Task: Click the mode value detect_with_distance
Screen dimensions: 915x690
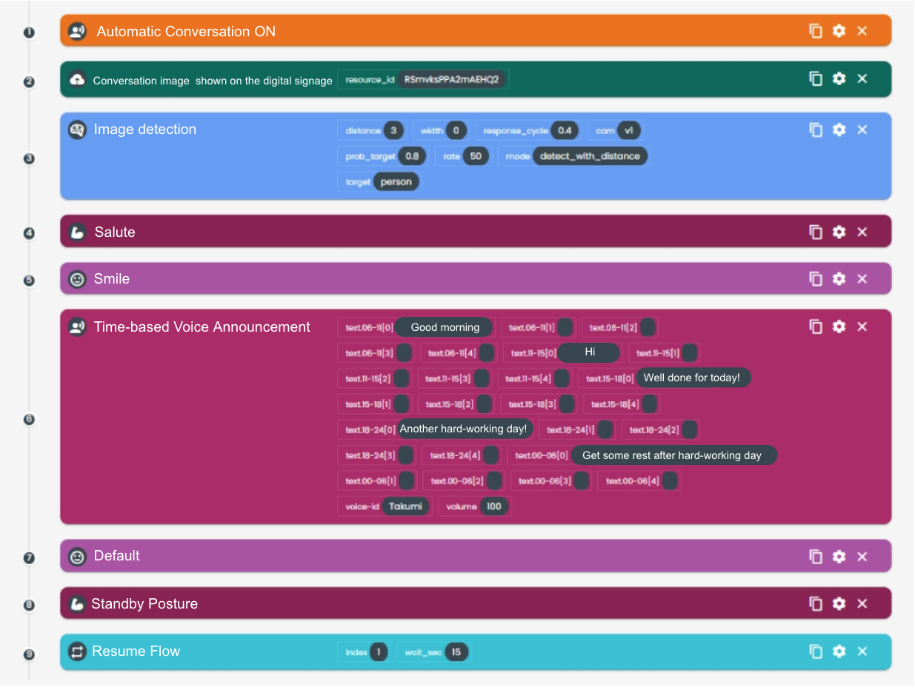Action: (590, 156)
